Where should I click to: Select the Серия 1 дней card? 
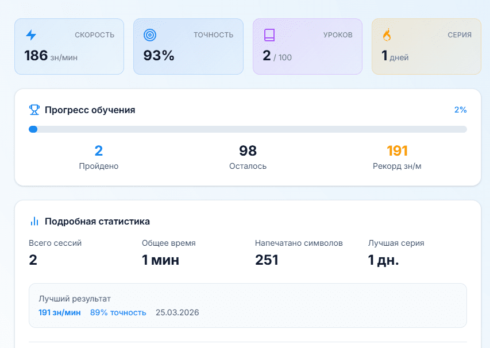coord(427,47)
